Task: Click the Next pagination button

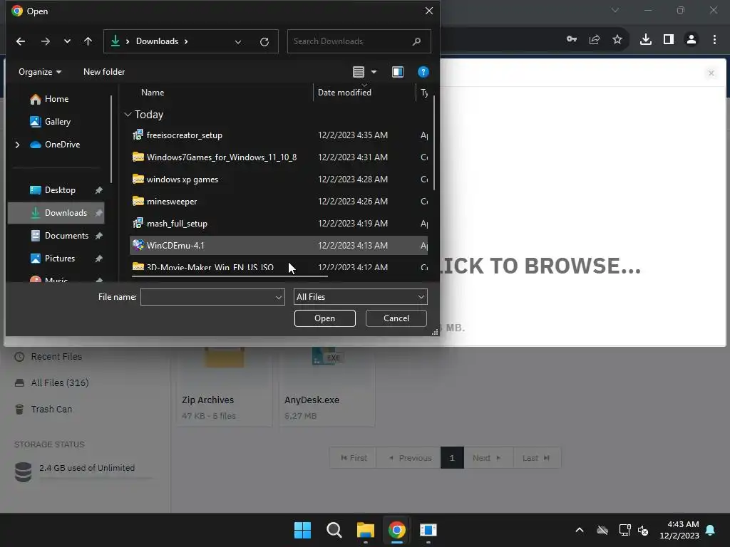Action: pyautogui.click(x=488, y=458)
